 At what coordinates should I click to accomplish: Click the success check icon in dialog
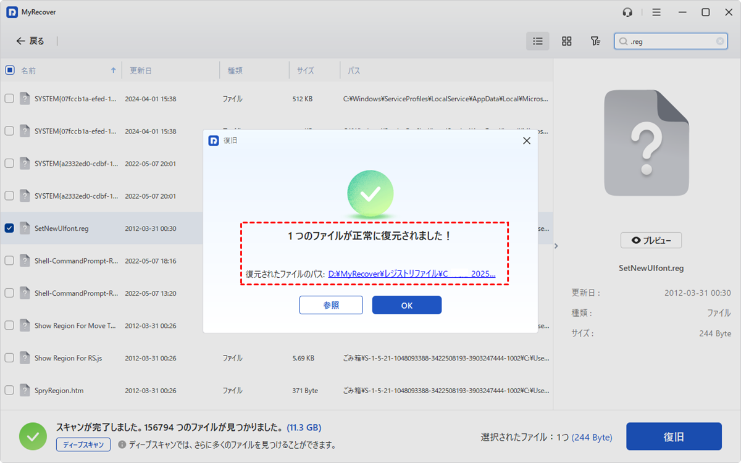[371, 194]
